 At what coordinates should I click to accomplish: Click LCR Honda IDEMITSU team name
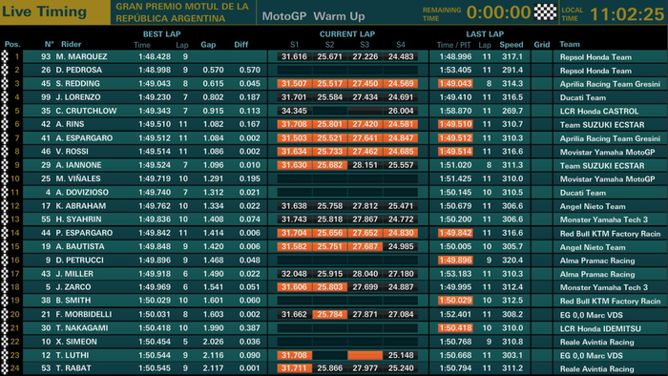click(x=600, y=328)
